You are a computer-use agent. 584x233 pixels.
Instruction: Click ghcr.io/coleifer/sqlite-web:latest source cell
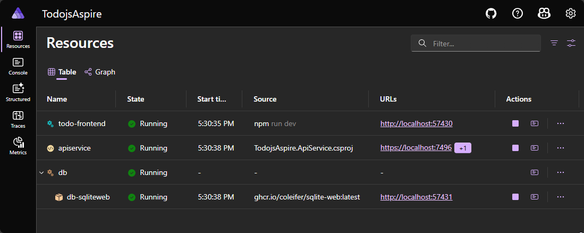(x=307, y=197)
